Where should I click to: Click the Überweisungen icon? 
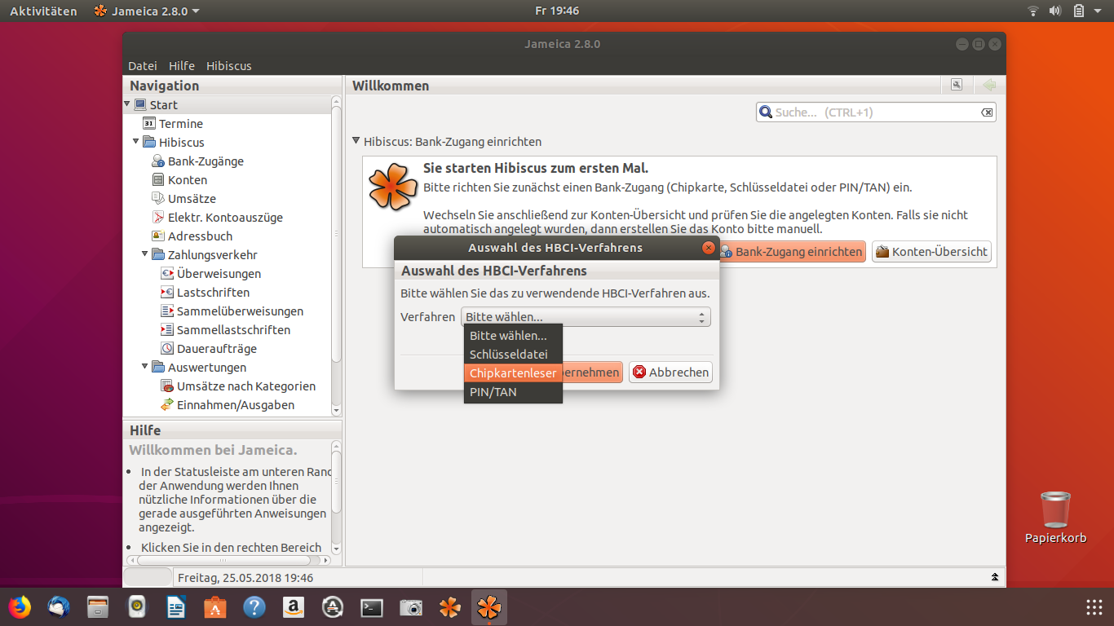pyautogui.click(x=167, y=274)
